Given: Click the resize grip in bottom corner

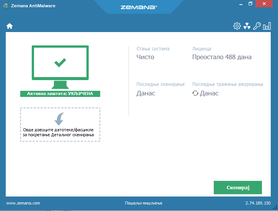Looking at the screenshot, I should 276,207.
